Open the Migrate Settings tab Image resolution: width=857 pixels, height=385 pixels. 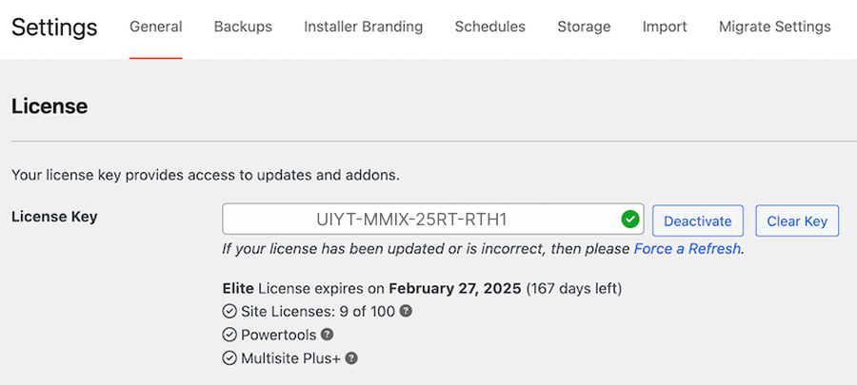tap(775, 27)
